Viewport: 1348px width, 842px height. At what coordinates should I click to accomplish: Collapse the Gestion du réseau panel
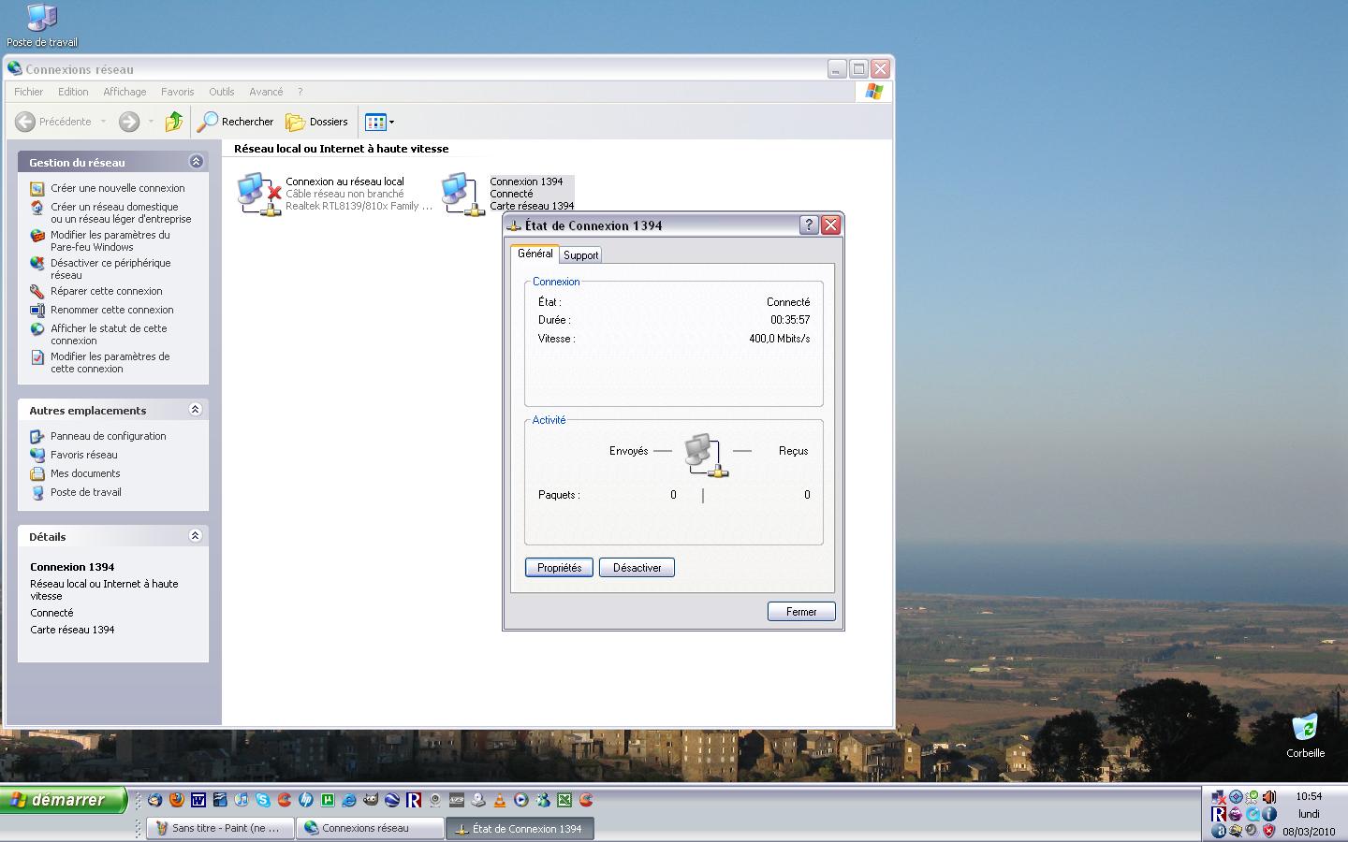[196, 162]
